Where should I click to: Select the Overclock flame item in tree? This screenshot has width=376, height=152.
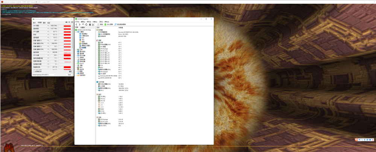(x=82, y=42)
